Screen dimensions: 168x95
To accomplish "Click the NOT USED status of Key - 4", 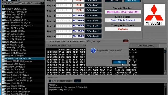I will (x=78, y=16).
